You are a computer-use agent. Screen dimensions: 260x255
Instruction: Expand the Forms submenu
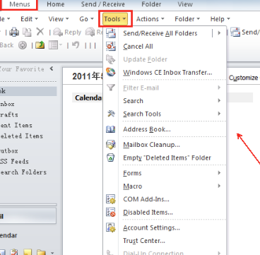[165, 173]
